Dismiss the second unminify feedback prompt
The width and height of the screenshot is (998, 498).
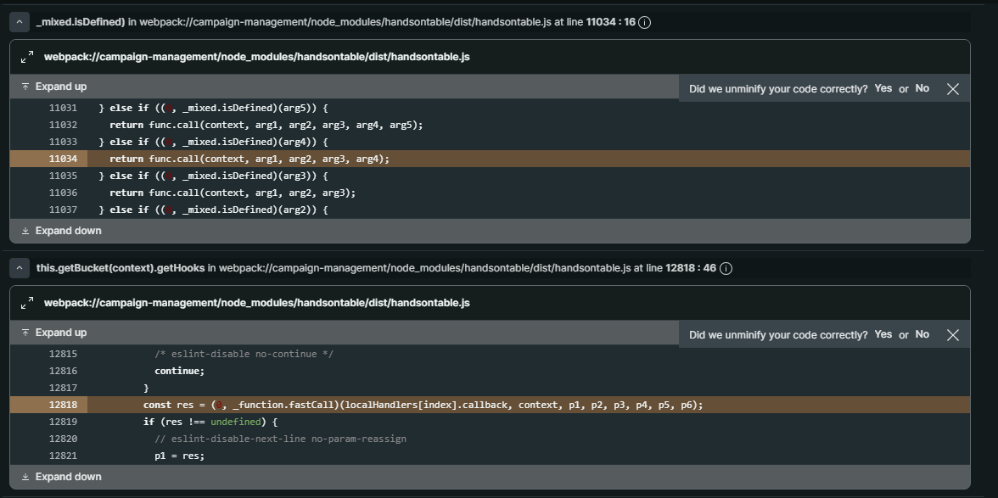tap(952, 335)
